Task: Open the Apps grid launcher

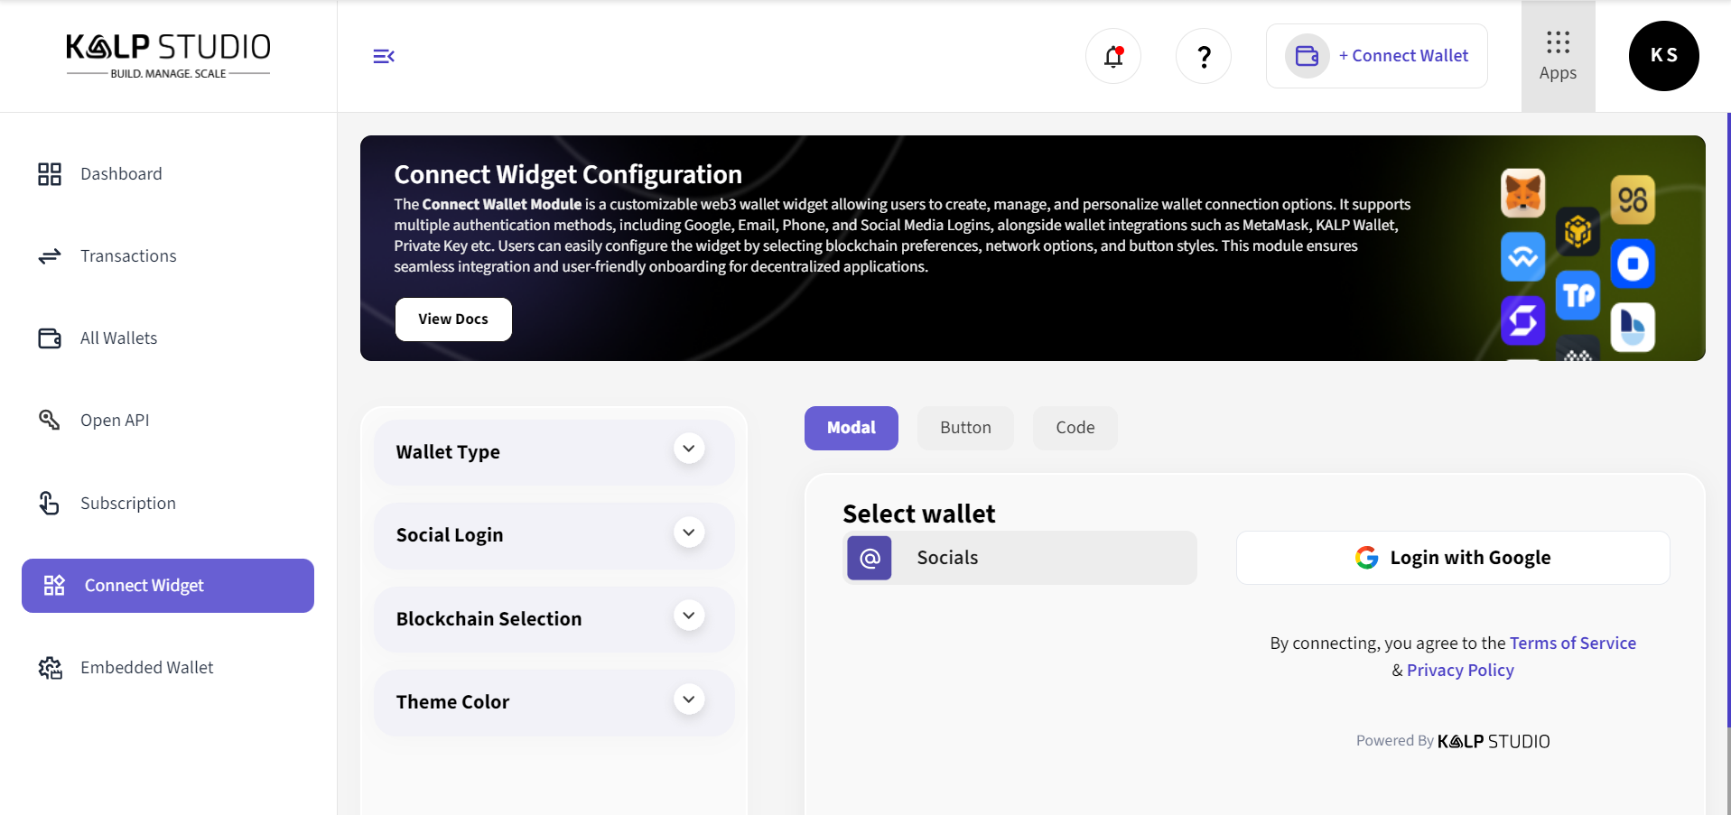Action: (1558, 56)
